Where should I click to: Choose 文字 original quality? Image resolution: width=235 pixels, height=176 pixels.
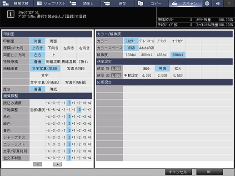[x=45, y=75]
